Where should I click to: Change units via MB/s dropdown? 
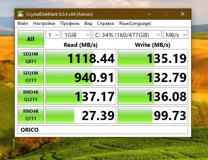176,35
